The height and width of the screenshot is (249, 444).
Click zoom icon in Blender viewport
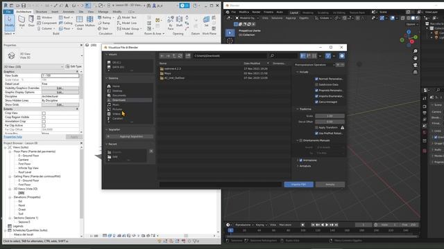coord(415,51)
